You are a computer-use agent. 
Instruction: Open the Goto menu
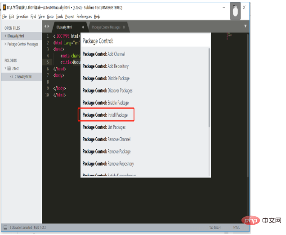[50, 17]
